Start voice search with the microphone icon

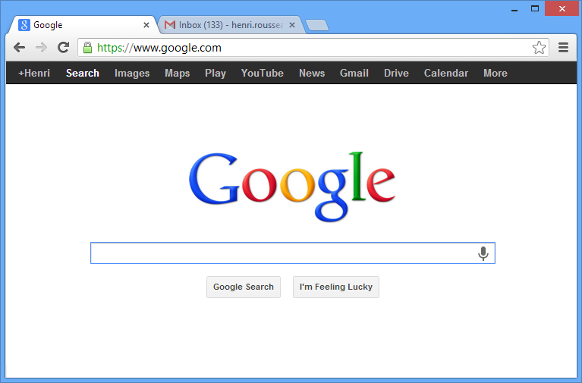point(483,253)
